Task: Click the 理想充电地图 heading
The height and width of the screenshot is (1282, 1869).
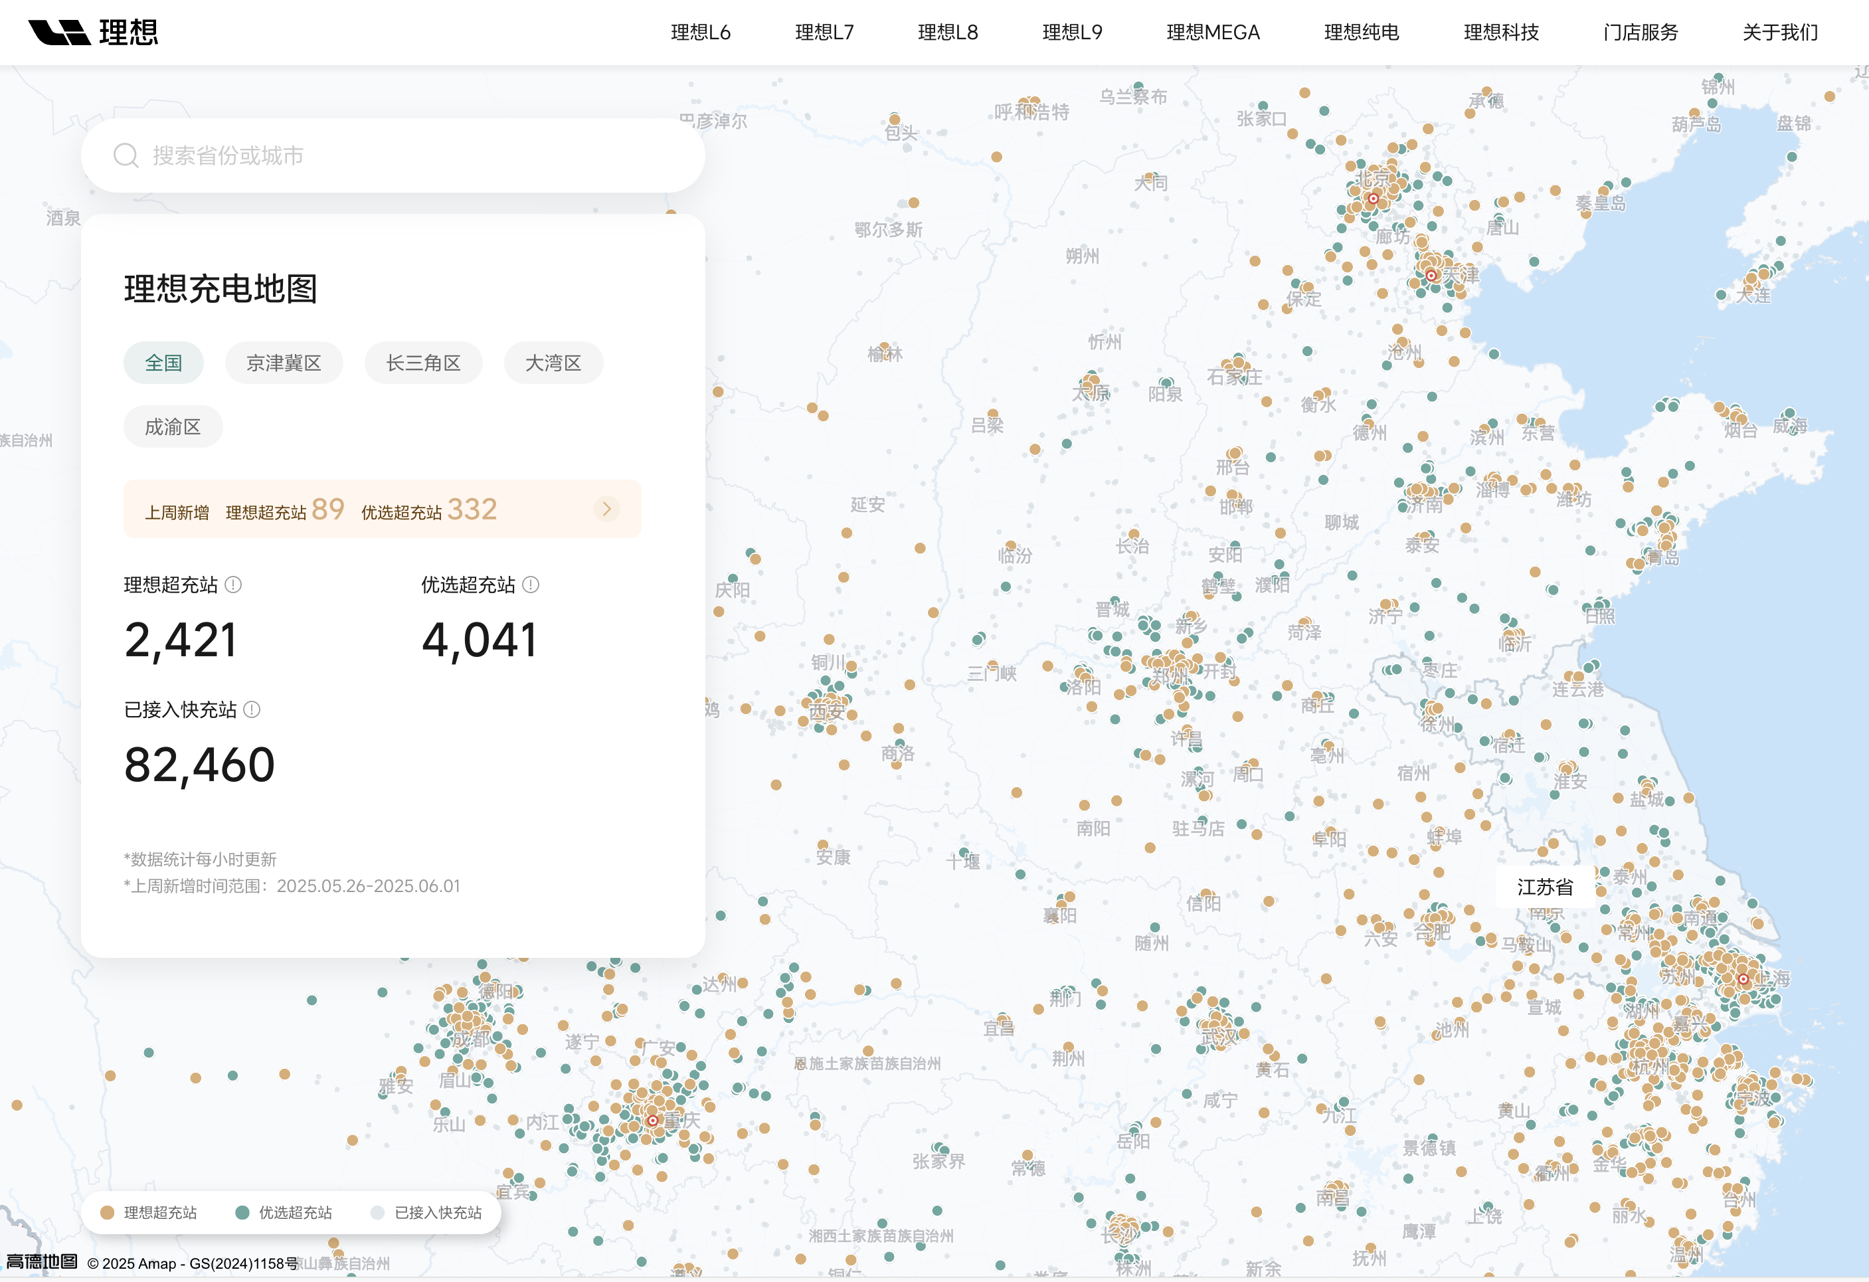Action: [x=221, y=288]
